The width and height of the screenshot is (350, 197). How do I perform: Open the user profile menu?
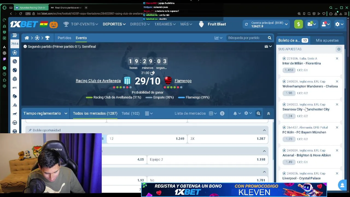click(325, 24)
